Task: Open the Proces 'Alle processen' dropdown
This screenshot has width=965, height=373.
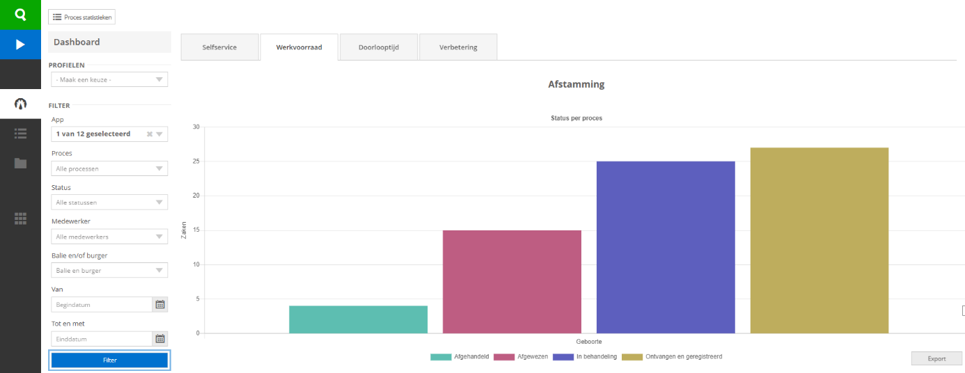Action: [109, 168]
